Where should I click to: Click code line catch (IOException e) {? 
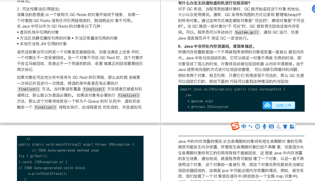point(43,162)
